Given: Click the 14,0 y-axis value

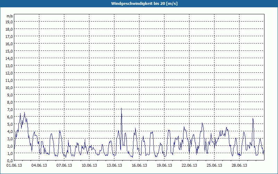Looking at the screenshot, I should tap(9, 58).
